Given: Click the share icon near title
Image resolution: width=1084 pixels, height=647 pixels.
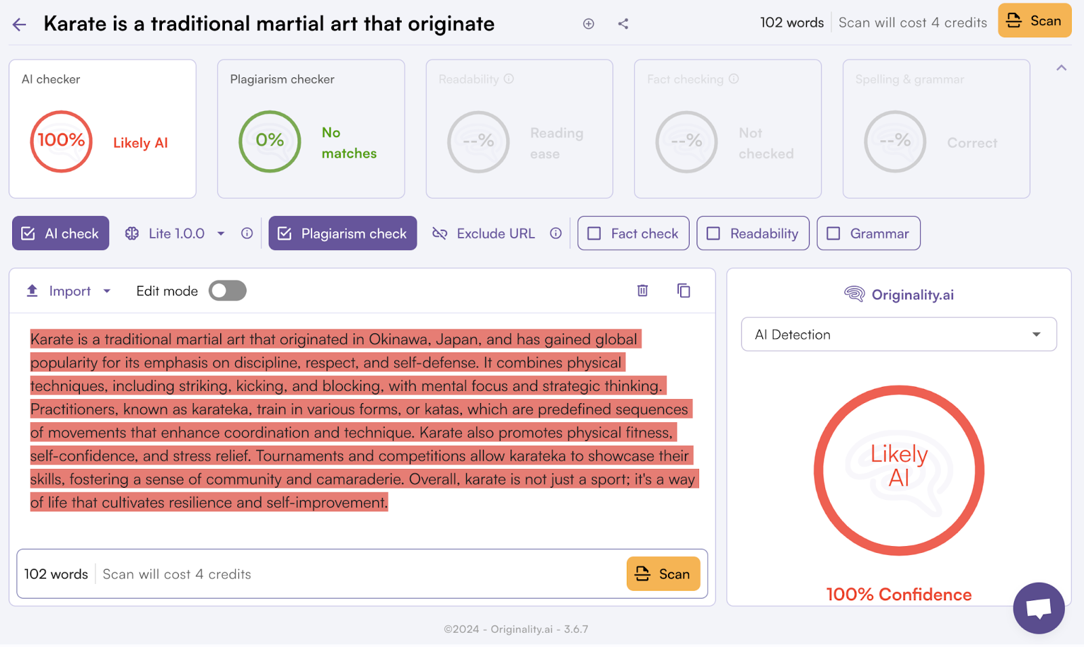Looking at the screenshot, I should pos(623,24).
